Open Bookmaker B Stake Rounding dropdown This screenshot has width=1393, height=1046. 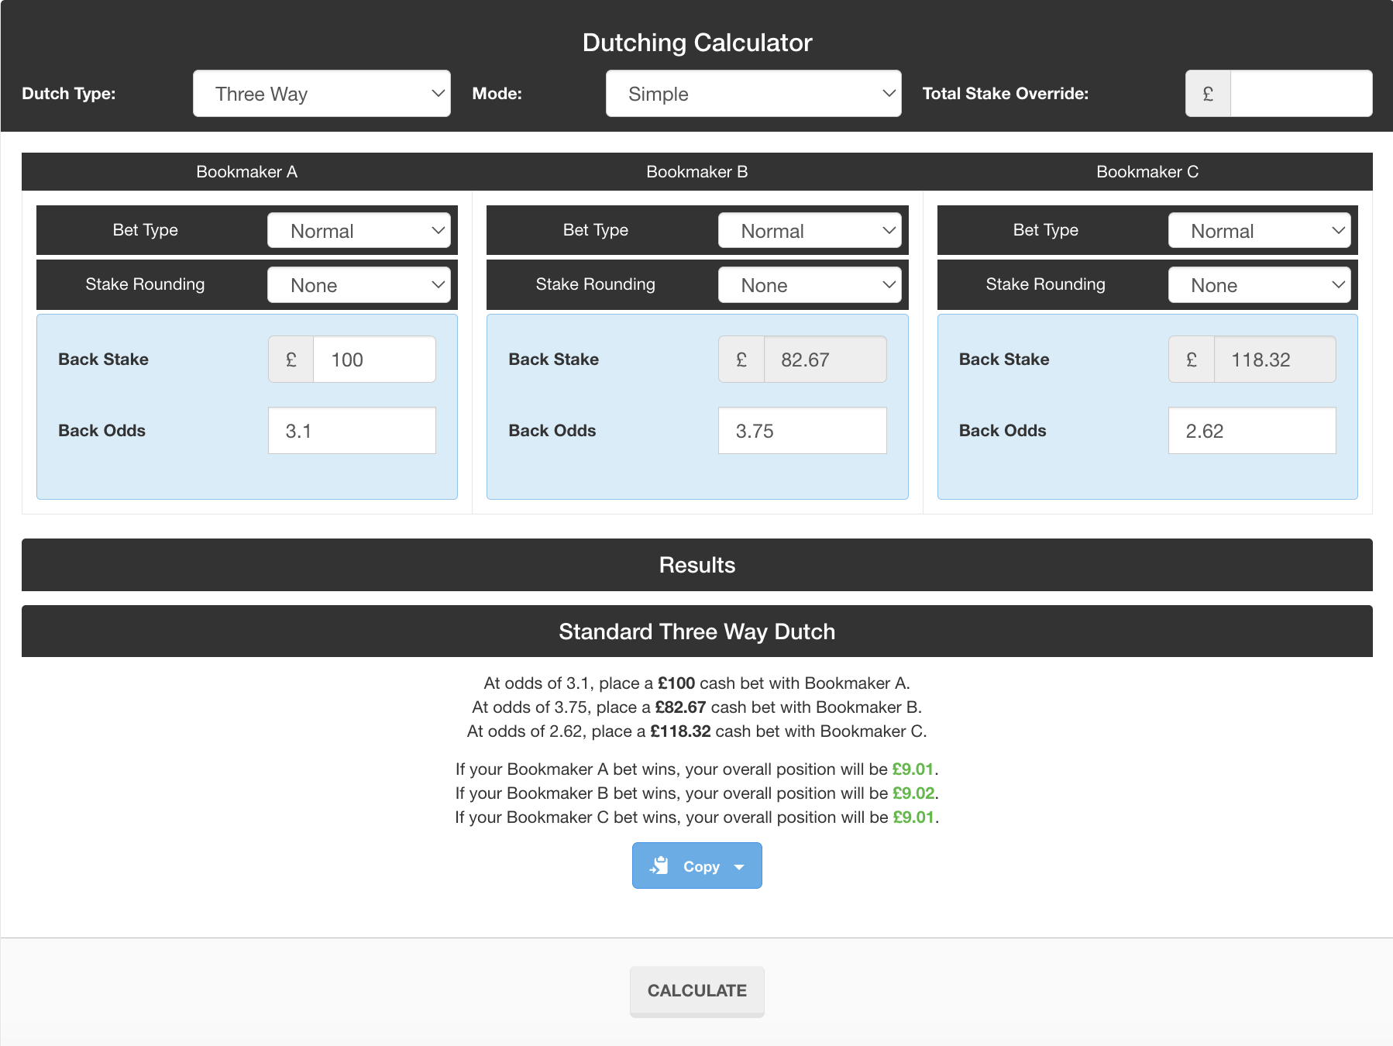pyautogui.click(x=810, y=285)
